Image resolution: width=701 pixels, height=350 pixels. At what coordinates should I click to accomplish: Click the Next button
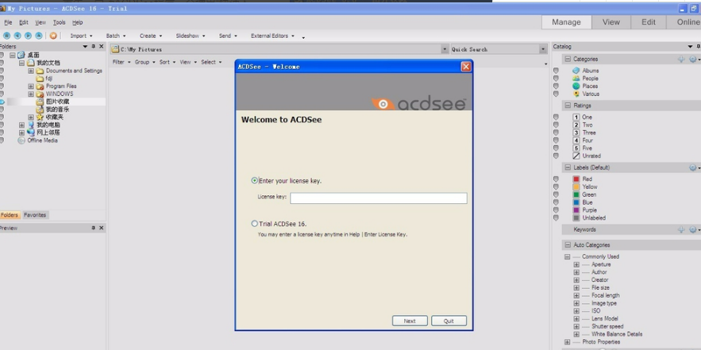(x=410, y=321)
